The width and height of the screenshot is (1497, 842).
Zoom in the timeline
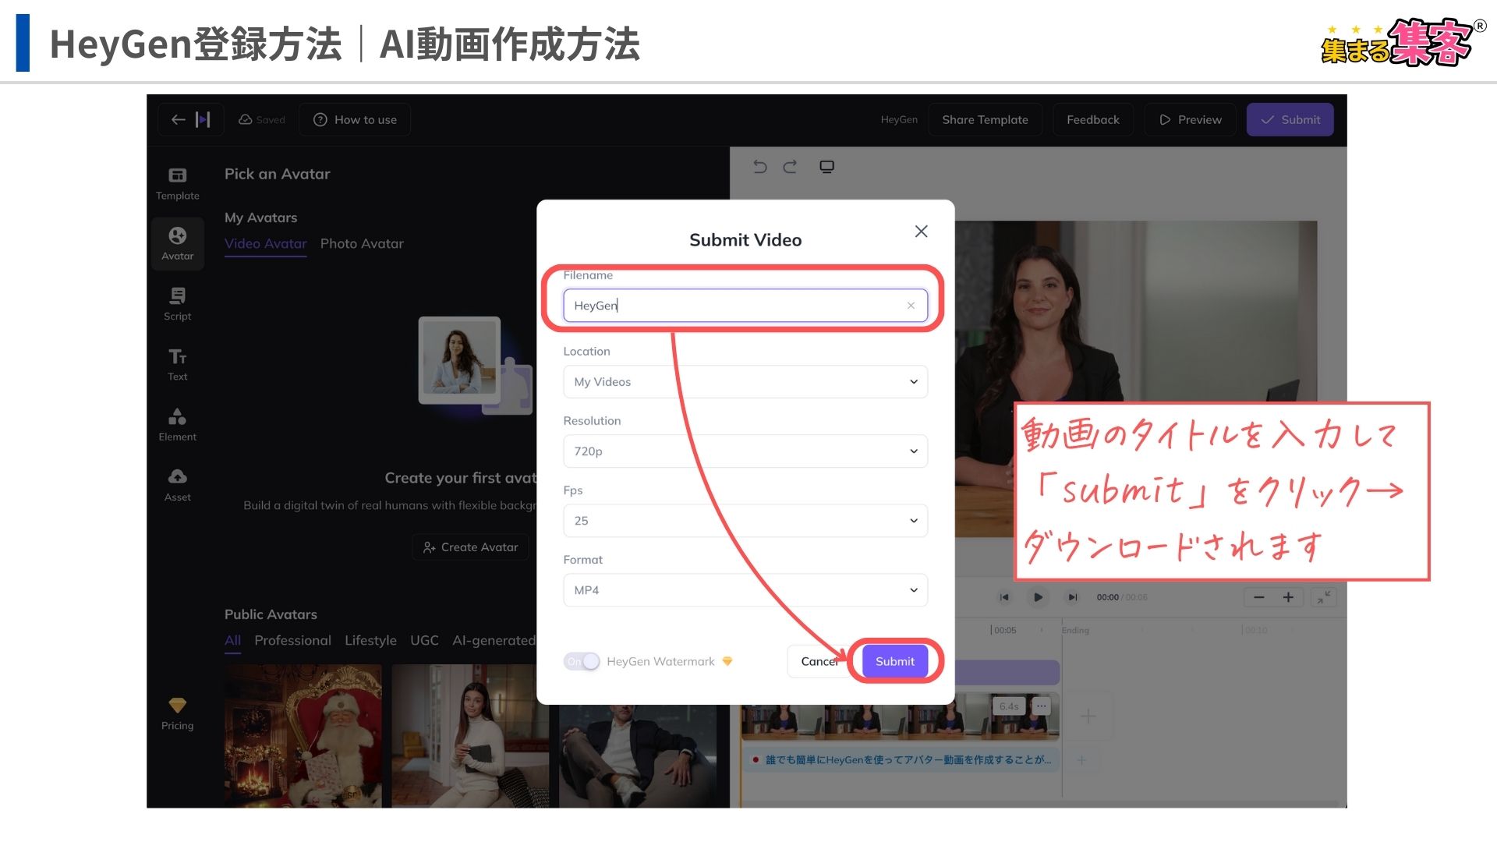click(1288, 597)
